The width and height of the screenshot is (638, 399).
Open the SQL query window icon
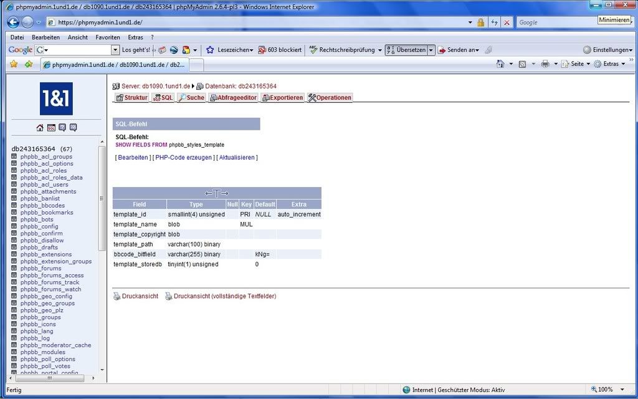click(51, 128)
